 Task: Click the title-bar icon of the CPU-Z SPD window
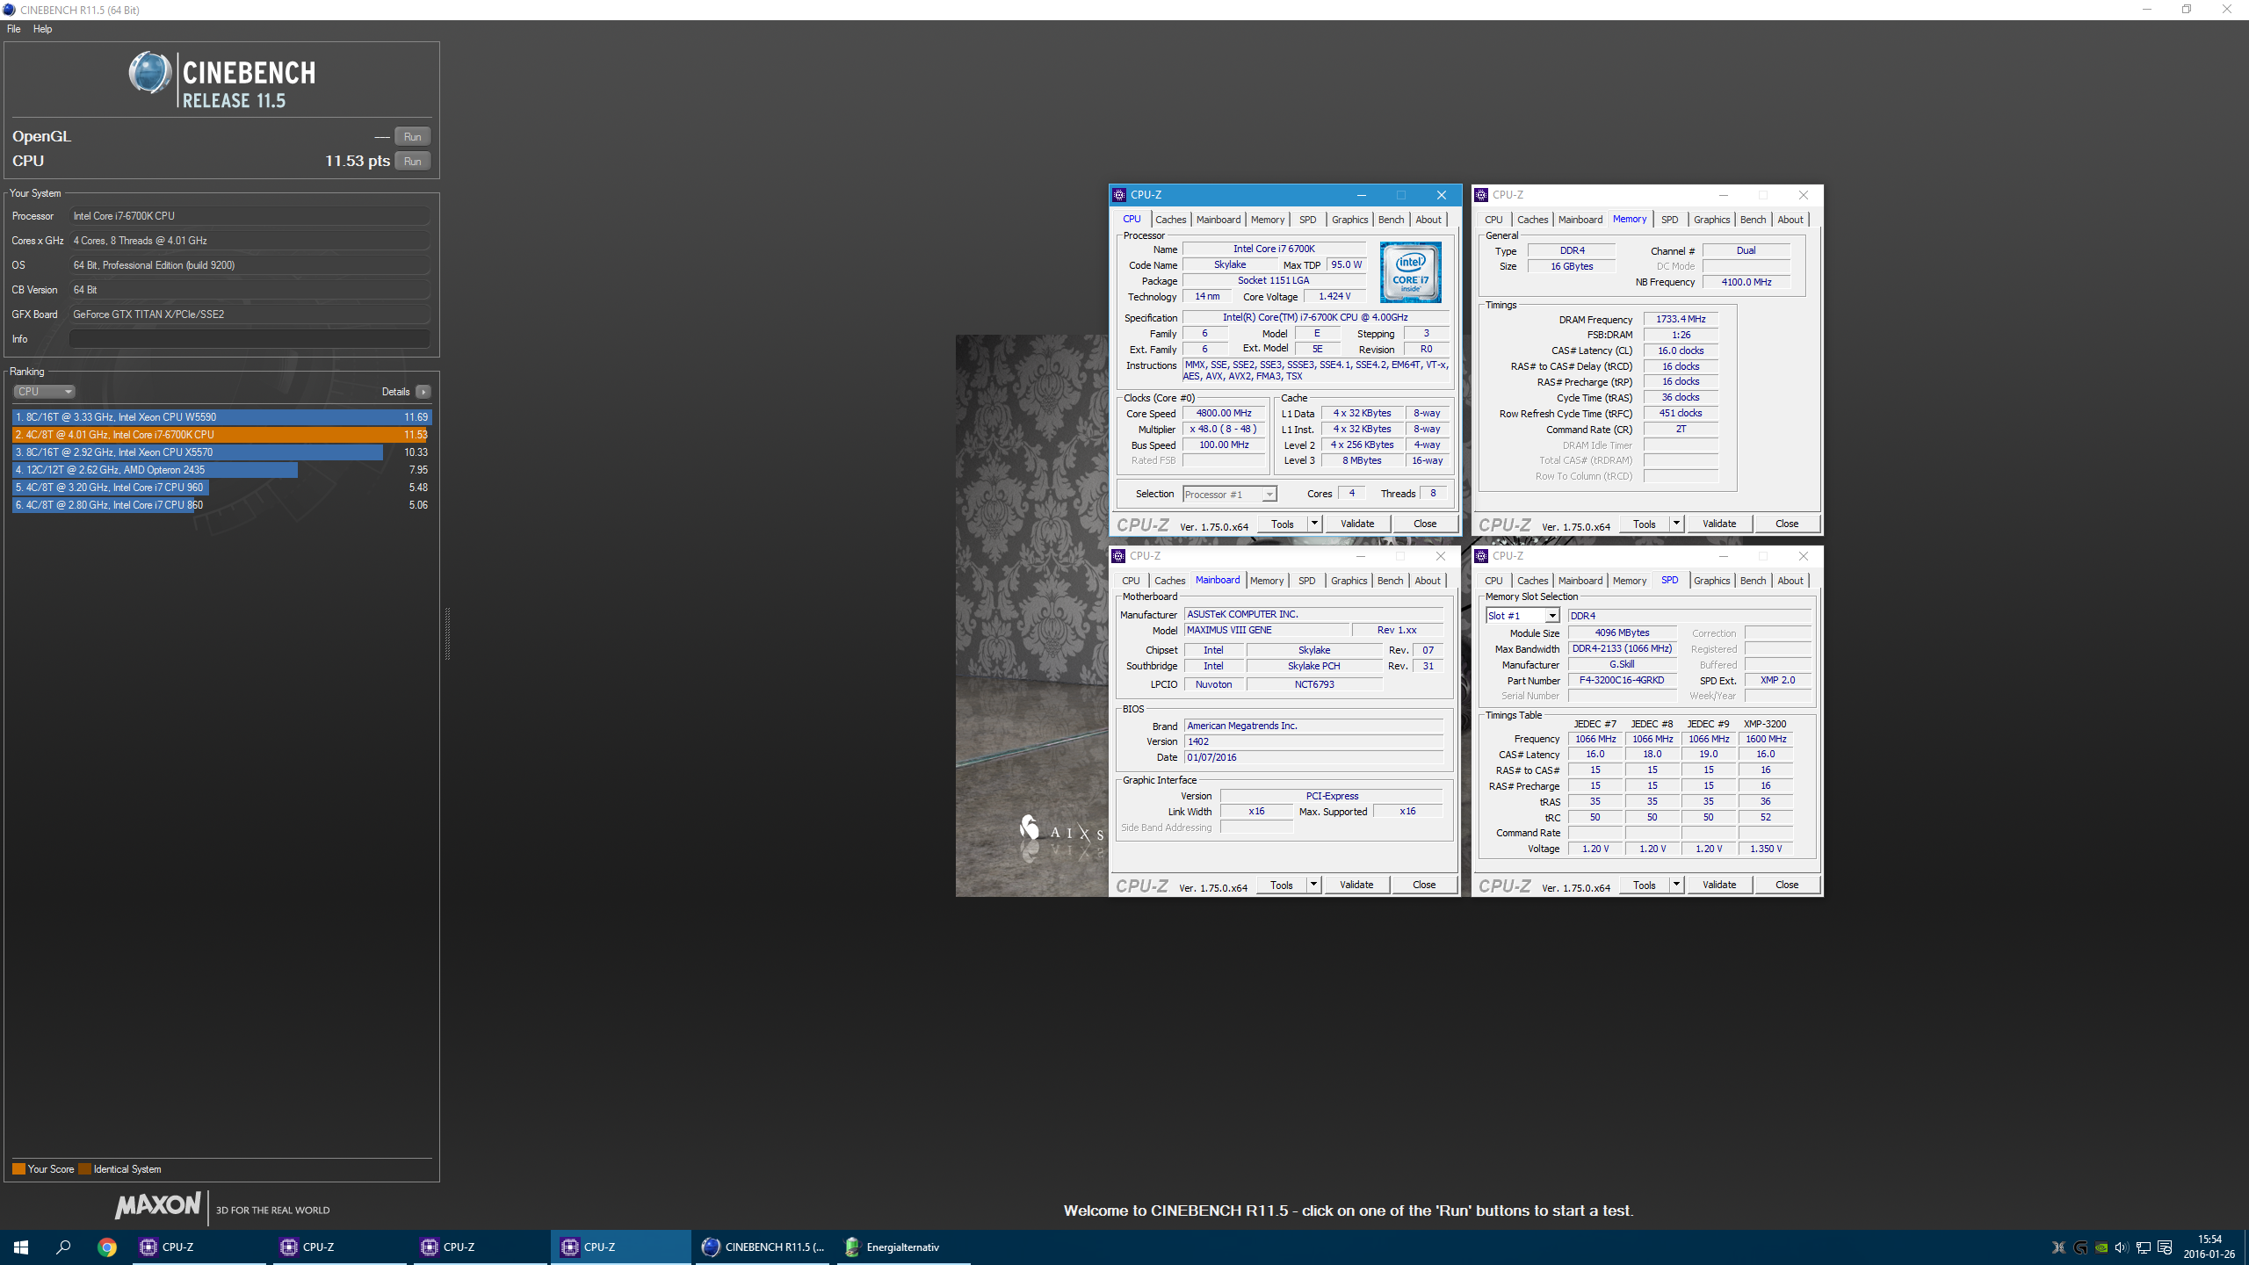(1481, 556)
